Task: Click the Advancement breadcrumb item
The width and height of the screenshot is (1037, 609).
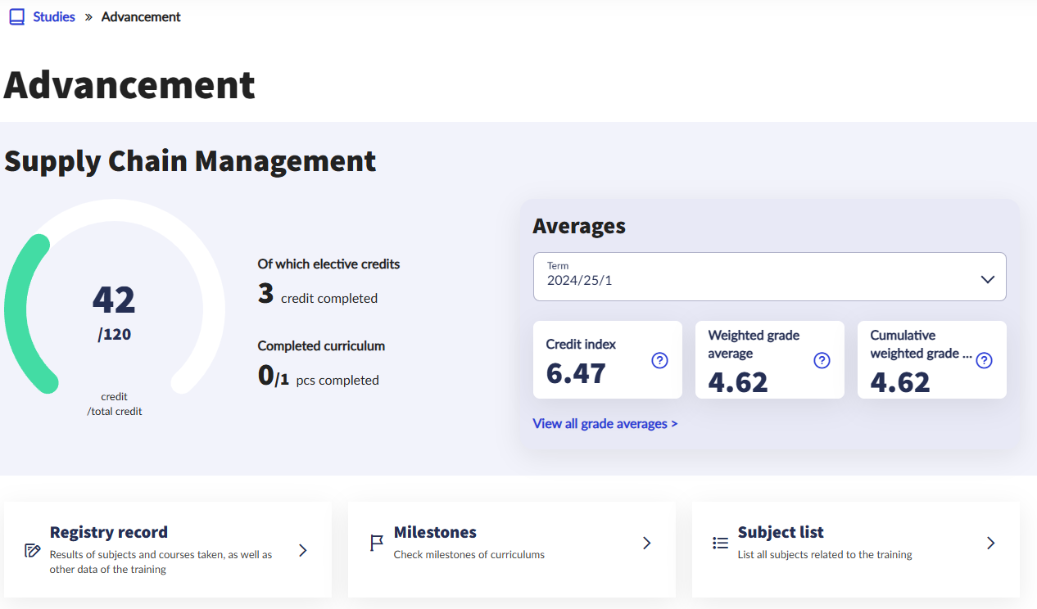Action: [141, 17]
